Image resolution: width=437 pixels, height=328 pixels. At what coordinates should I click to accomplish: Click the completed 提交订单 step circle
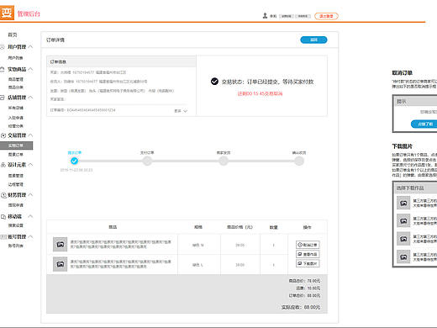(74, 161)
